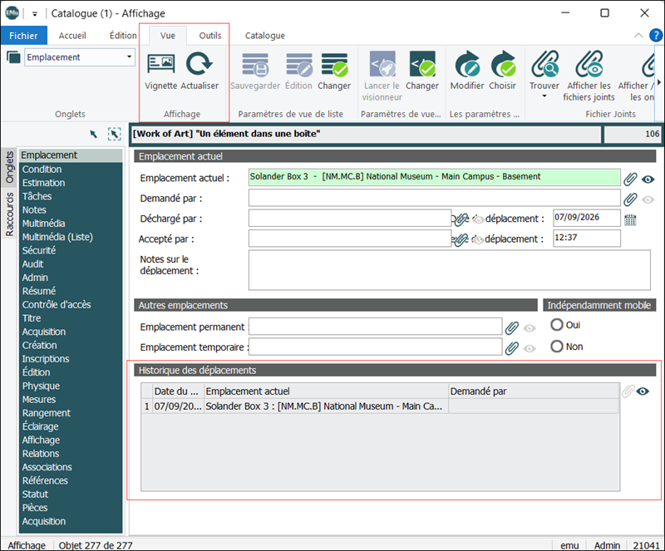665x551 pixels.
Task: Click the Modifier settings icon
Action: 467,64
